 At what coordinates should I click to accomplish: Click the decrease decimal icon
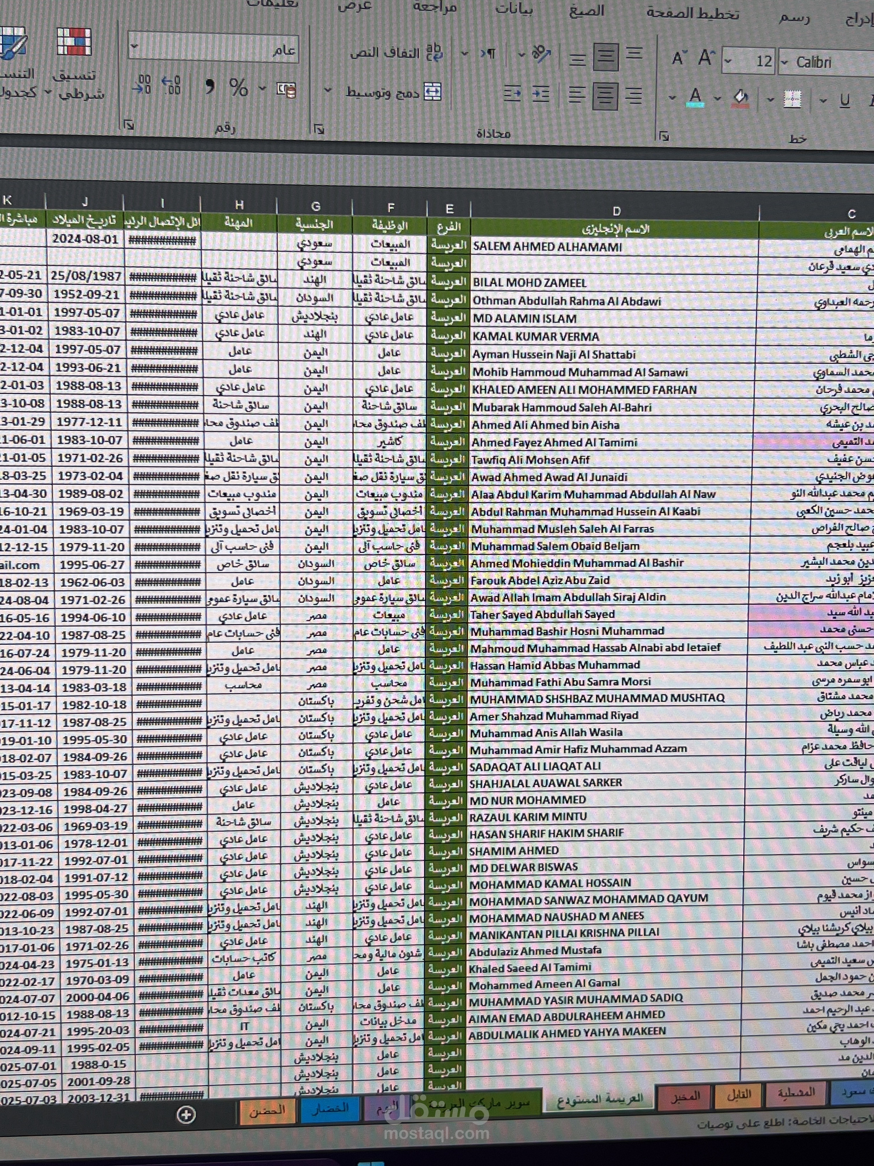tap(141, 84)
